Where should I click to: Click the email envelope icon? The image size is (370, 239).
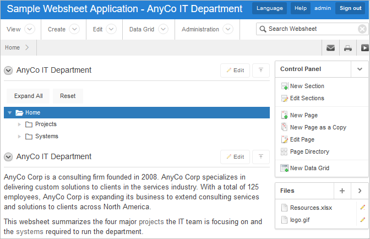330,48
